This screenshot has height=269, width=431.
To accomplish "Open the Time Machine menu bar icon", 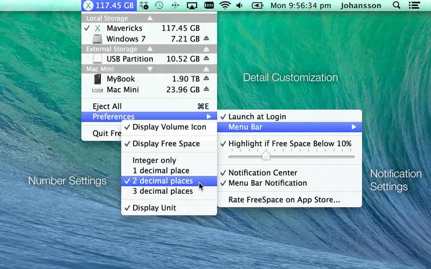I will pos(159,5).
